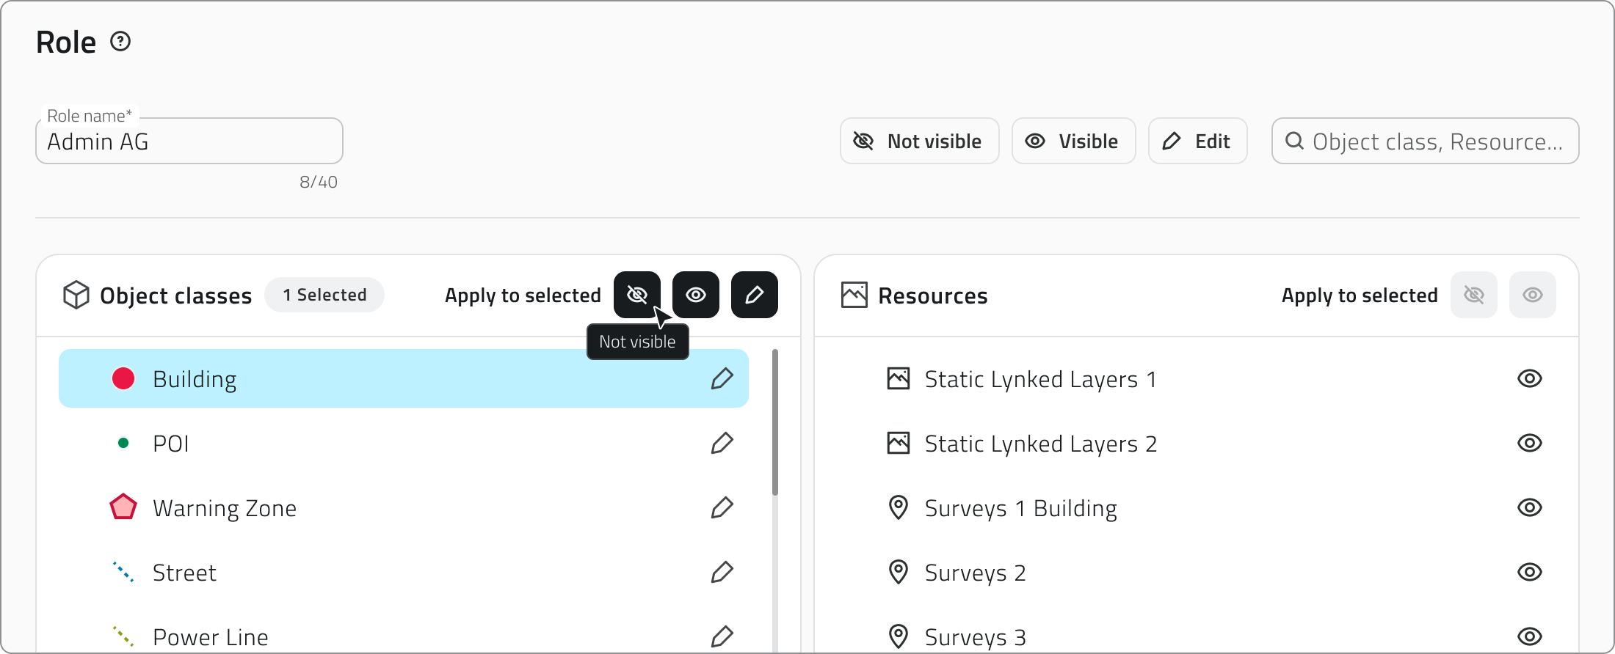Image resolution: width=1615 pixels, height=654 pixels.
Task: Filter by Not visible permission
Action: click(x=919, y=141)
